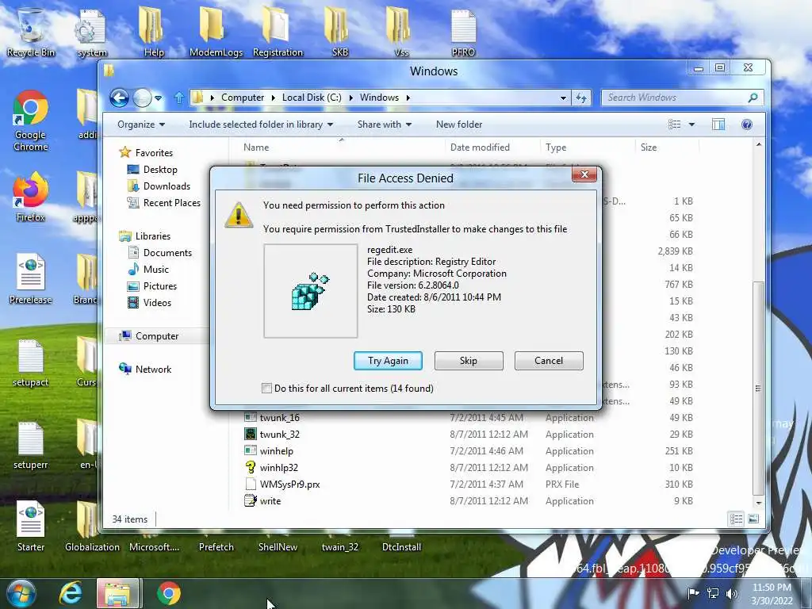Image resolution: width=812 pixels, height=609 pixels.
Task: Open Include selected folder in library dropdown
Action: (261, 124)
